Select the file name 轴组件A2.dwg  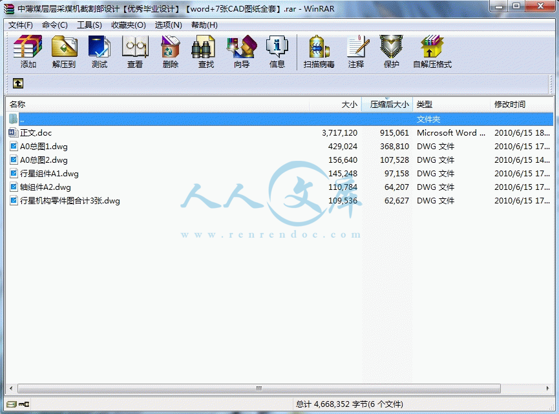click(x=45, y=187)
